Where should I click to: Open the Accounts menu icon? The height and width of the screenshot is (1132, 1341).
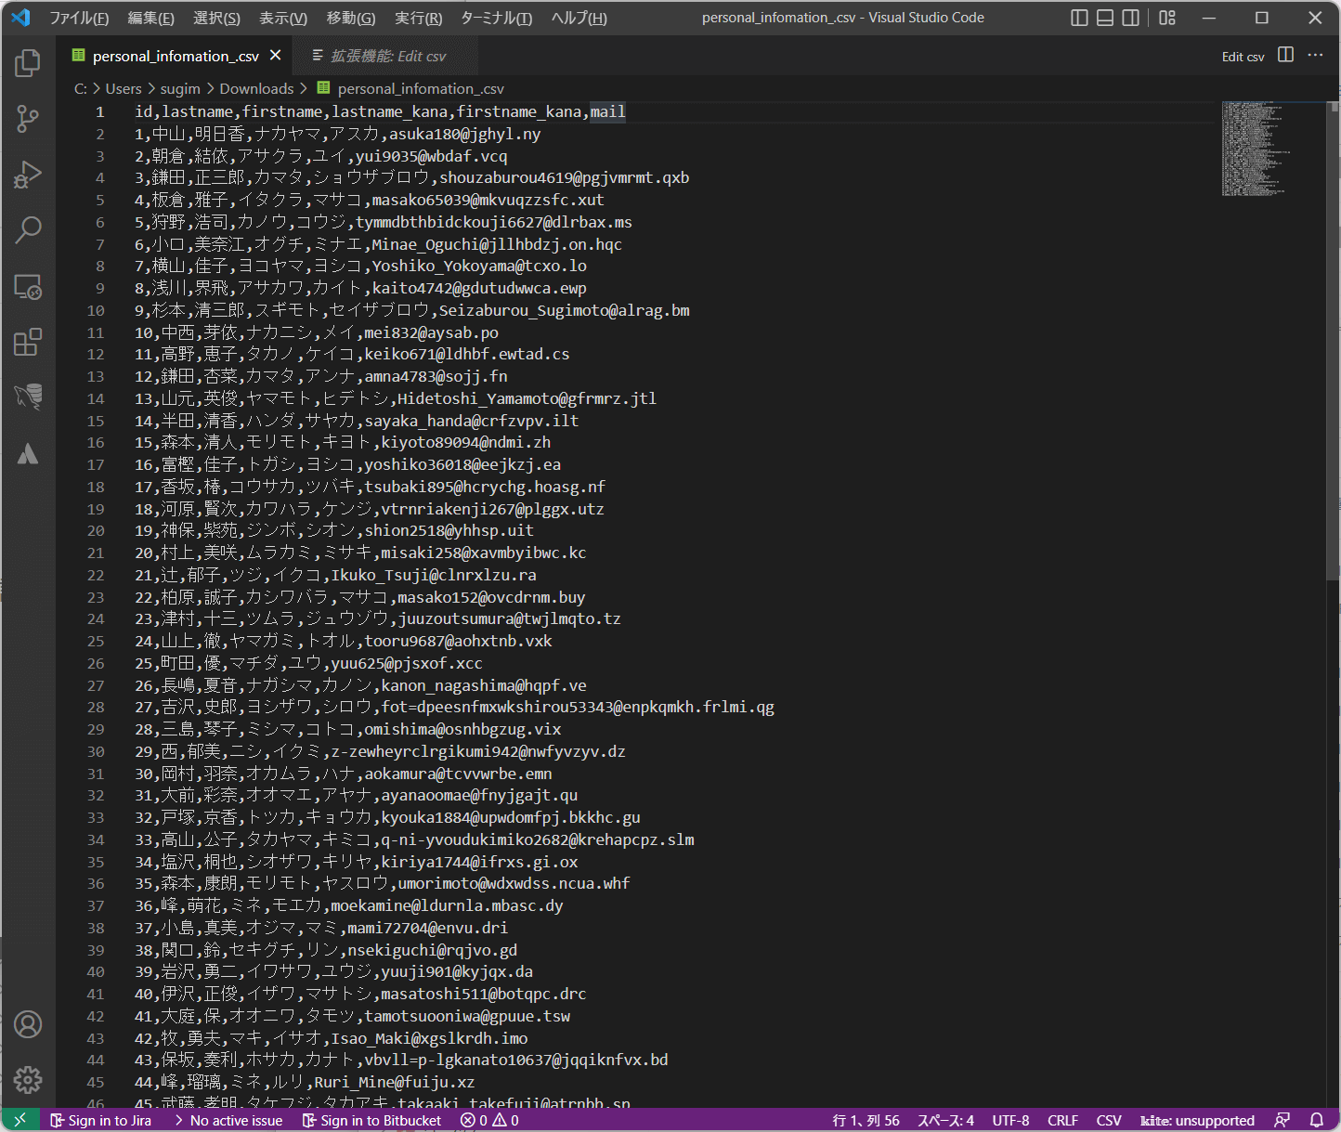point(28,1024)
